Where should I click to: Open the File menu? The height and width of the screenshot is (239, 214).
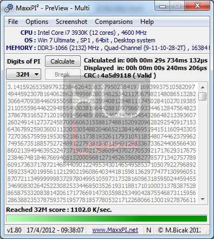pos(13,22)
